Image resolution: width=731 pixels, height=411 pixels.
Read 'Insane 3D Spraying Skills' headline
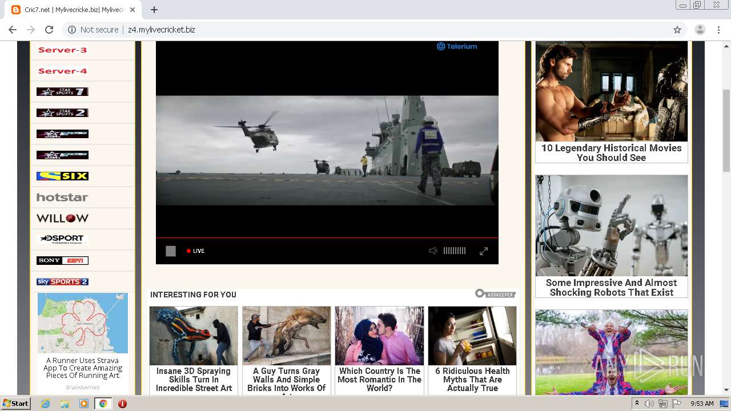pos(194,380)
